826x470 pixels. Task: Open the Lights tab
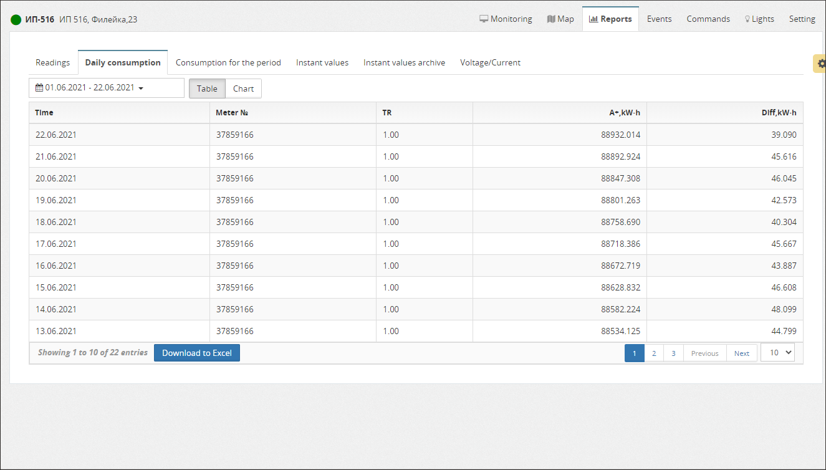point(759,19)
